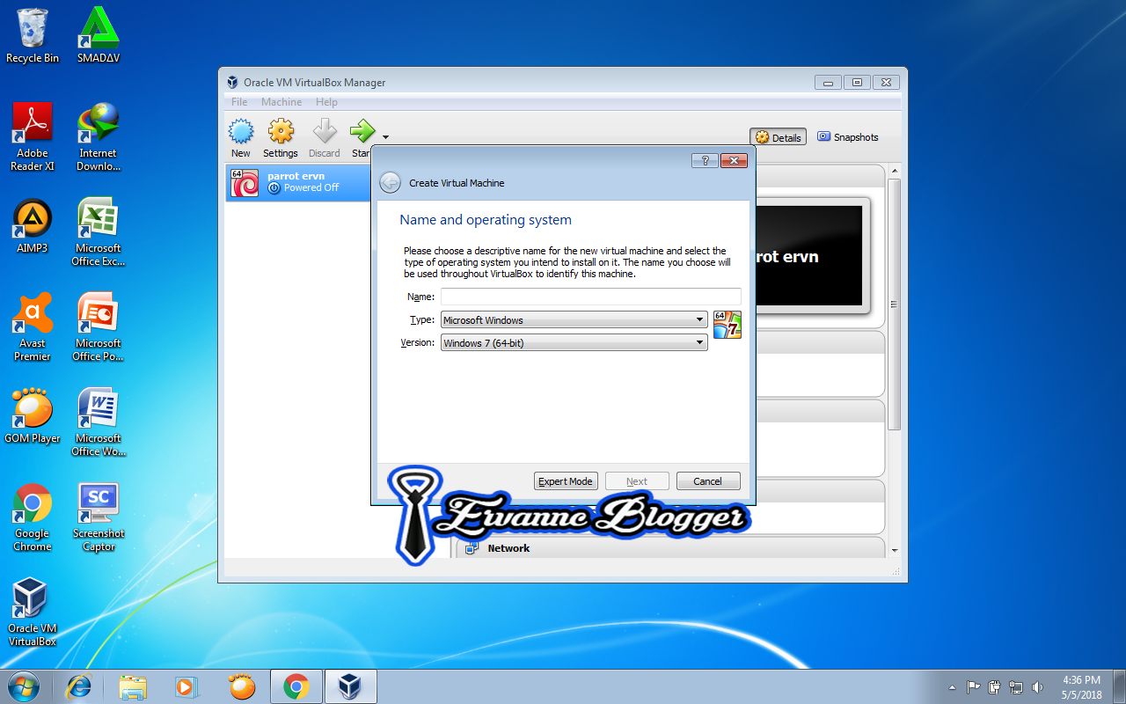Open Microsoft Office Excel desktop icon

pos(99,231)
